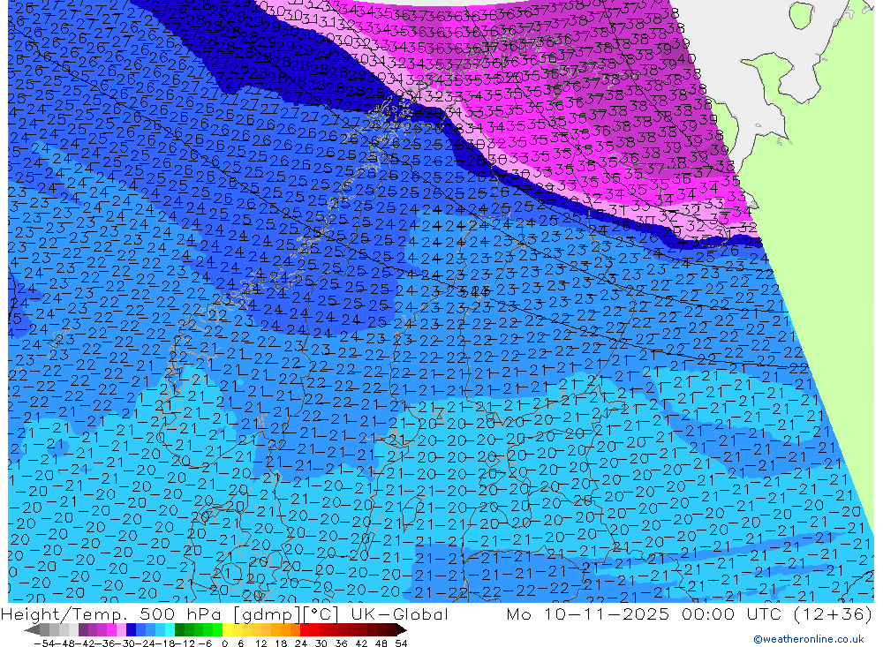Viewport: 883px width, 647px height.
Task: Click the -24 label on the color scale
Action: coord(146,643)
